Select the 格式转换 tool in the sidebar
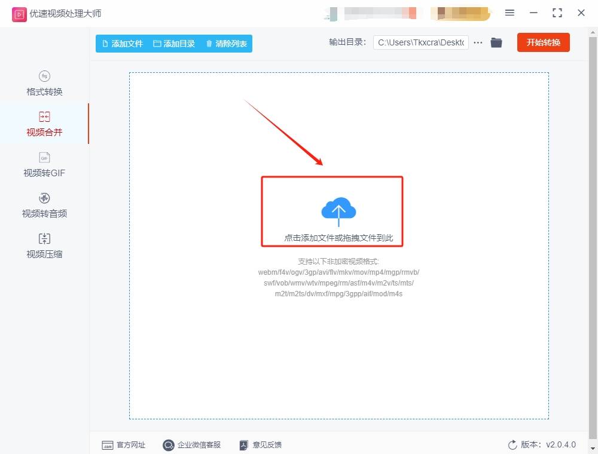The height and width of the screenshot is (454, 598). [x=43, y=84]
